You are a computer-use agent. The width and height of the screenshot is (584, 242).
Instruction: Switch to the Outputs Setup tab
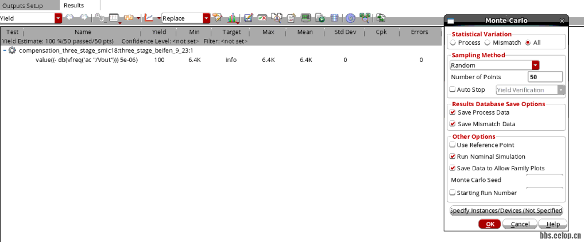22,5
